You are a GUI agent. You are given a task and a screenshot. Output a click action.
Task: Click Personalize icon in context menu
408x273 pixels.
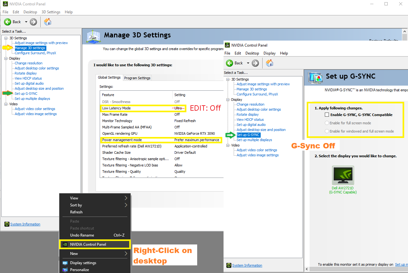[65, 270]
